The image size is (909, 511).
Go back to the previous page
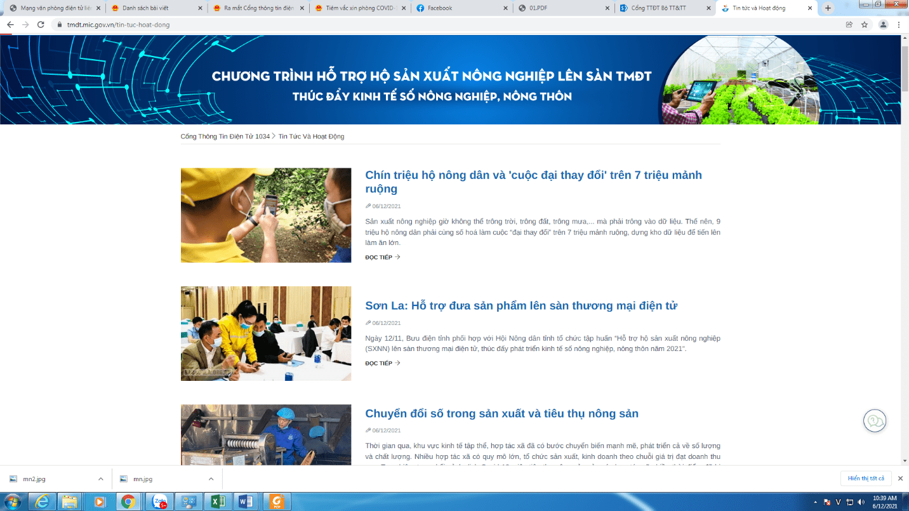pyautogui.click(x=10, y=25)
